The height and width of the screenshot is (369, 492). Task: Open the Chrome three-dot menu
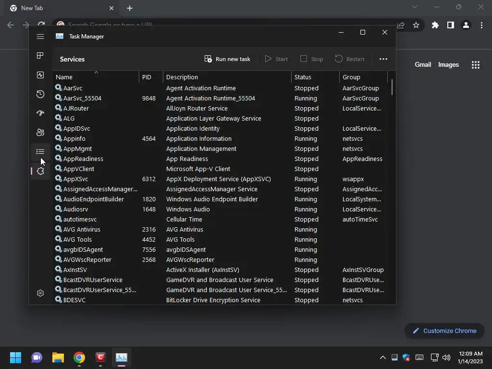tap(481, 25)
